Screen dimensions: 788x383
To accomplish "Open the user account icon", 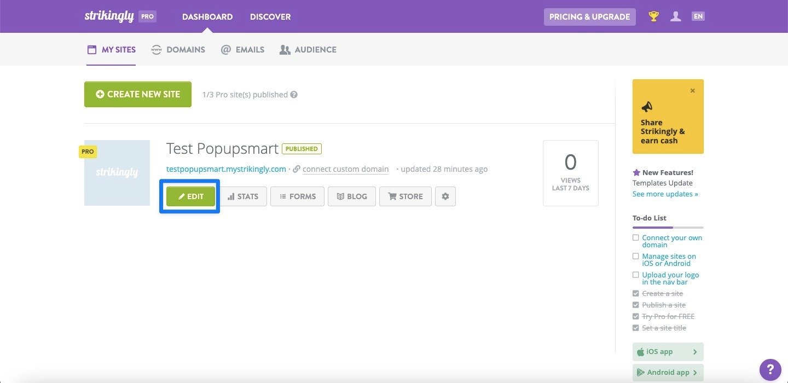I will click(x=676, y=16).
